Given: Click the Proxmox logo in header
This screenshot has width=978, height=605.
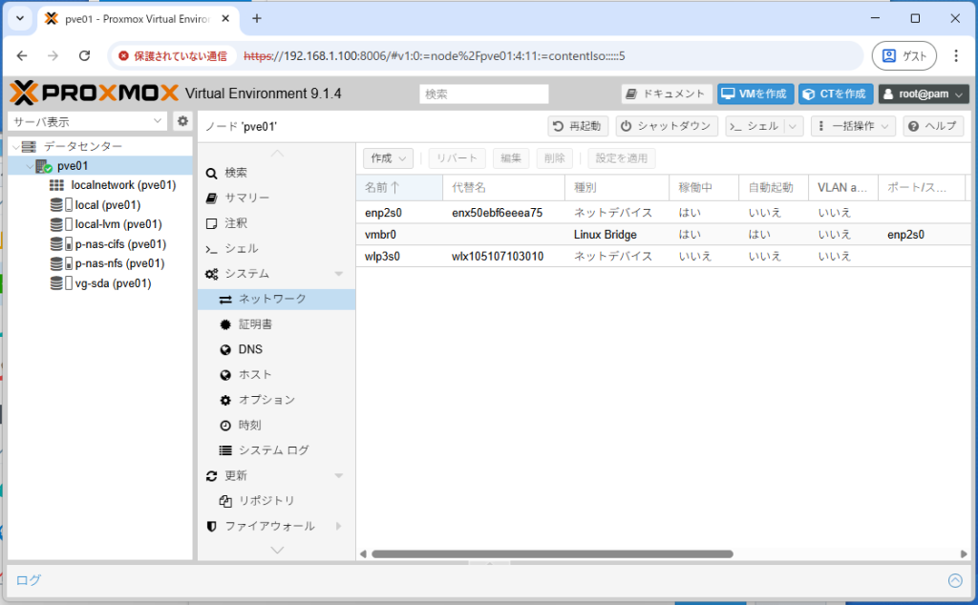Looking at the screenshot, I should [94, 94].
